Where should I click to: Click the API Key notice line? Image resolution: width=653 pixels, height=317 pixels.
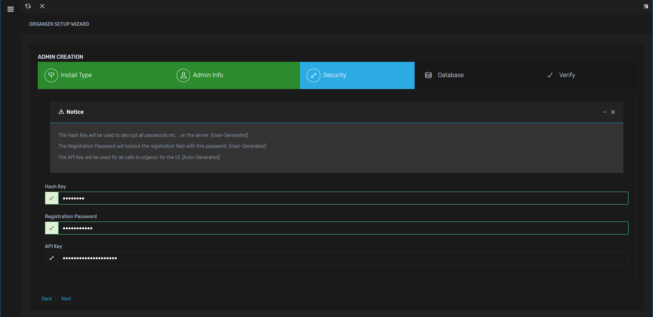(x=139, y=157)
